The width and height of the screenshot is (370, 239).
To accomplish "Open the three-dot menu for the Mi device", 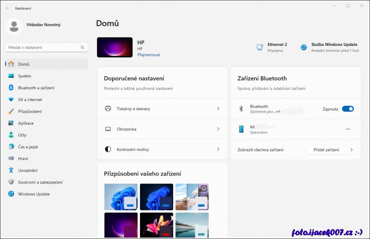I will pos(348,129).
